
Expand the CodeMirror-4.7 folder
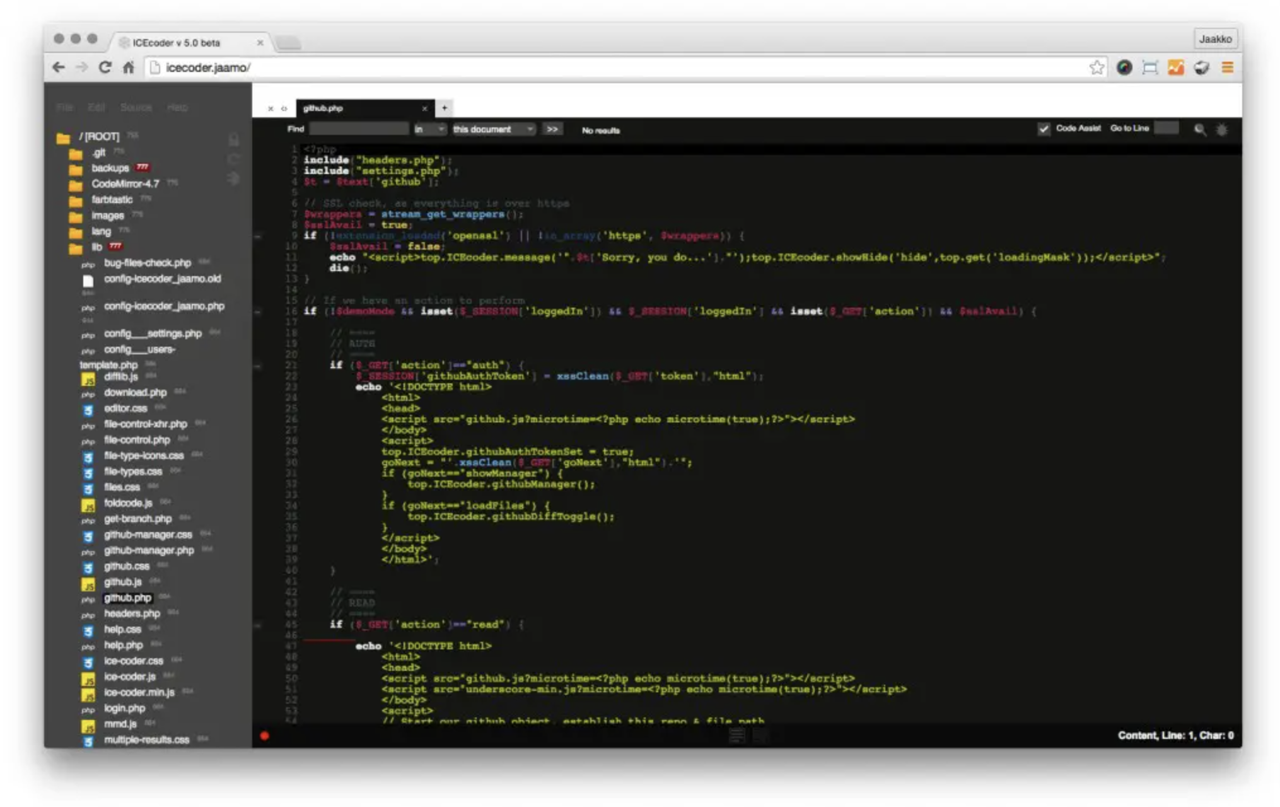click(x=125, y=184)
